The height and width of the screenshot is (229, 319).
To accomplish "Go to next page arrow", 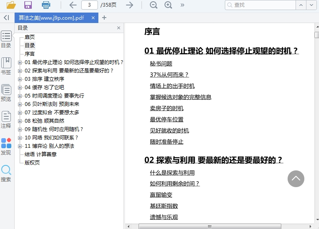I will tap(130, 5).
